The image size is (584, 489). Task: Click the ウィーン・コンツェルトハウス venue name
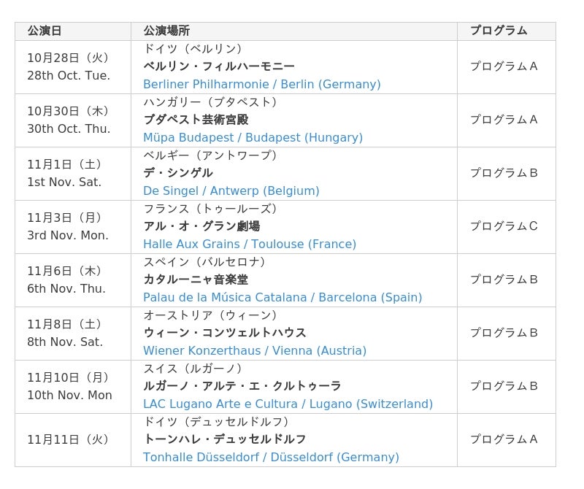point(225,333)
